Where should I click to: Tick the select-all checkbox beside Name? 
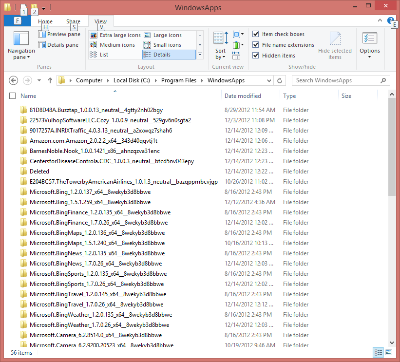12,95
